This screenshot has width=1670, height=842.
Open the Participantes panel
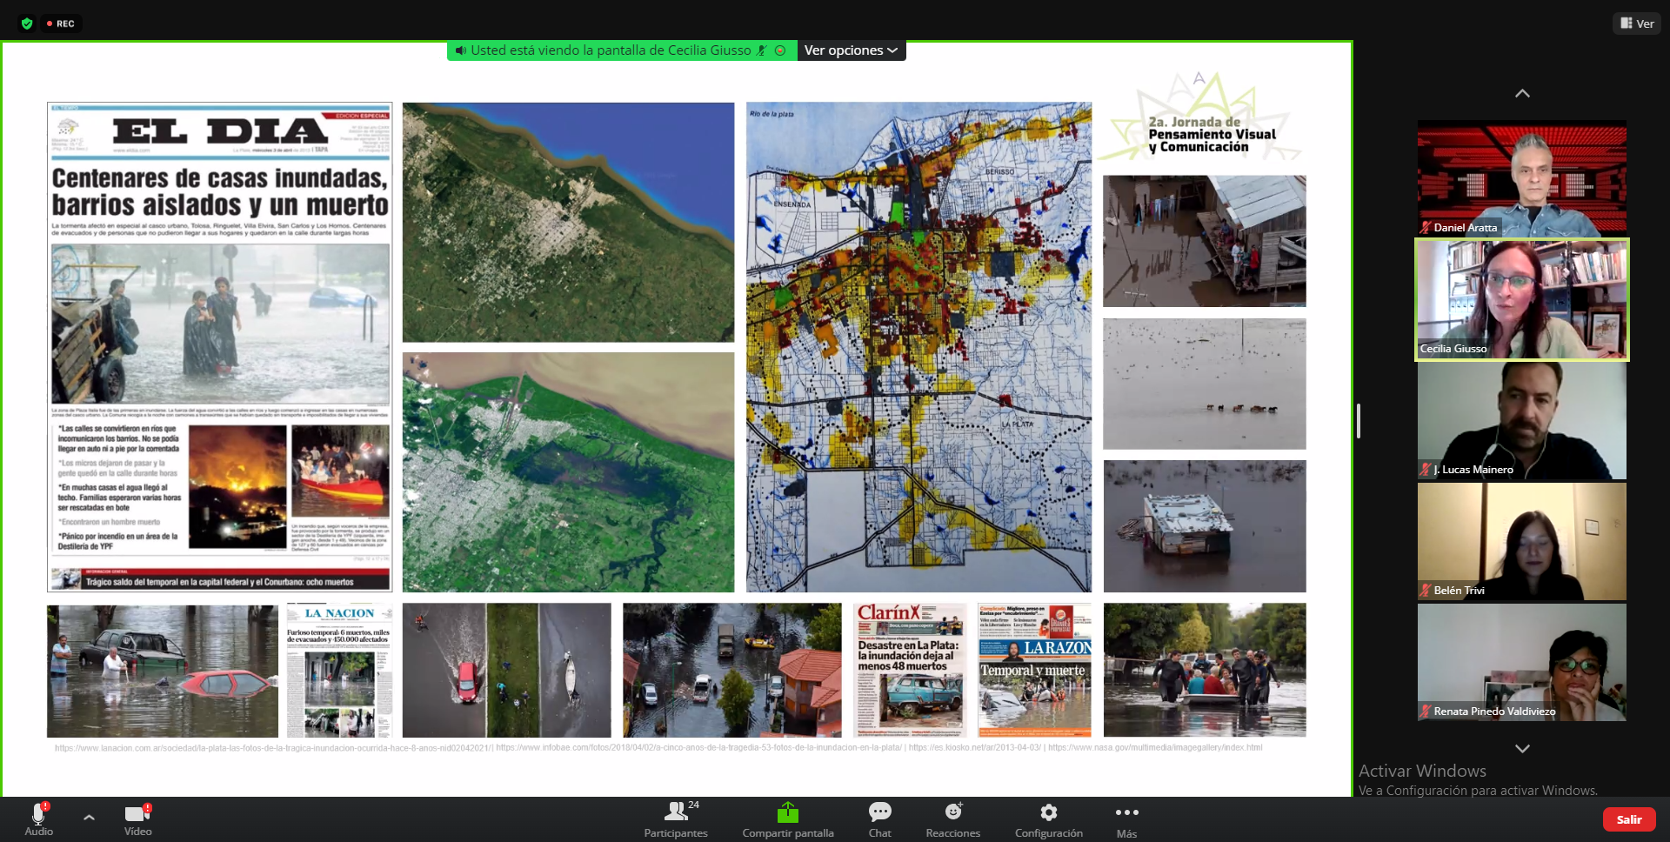[676, 819]
